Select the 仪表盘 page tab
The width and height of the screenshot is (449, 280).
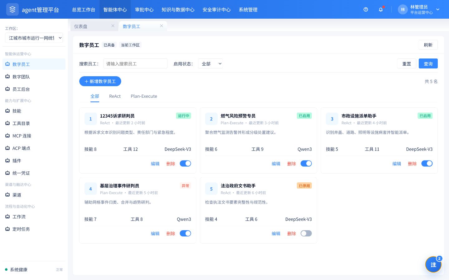click(94, 26)
